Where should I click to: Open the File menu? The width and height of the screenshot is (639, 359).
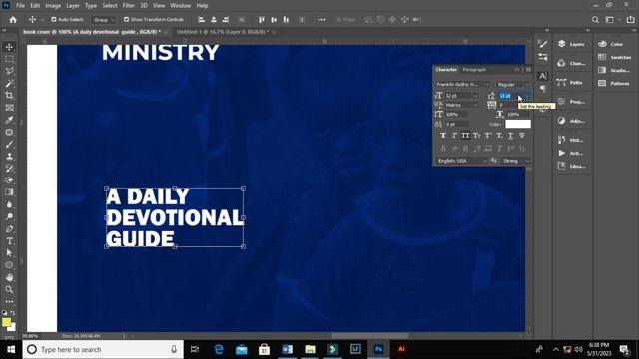click(x=20, y=6)
